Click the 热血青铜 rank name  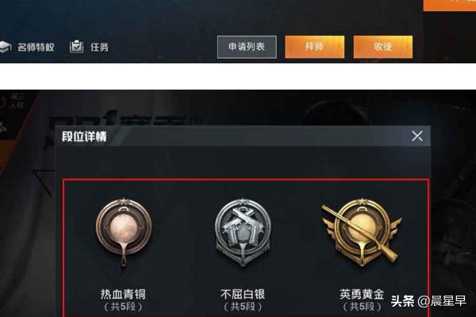pos(123,294)
